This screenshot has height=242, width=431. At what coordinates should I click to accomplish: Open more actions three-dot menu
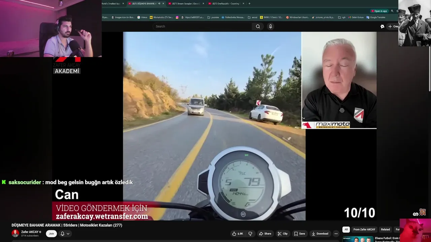(x=336, y=234)
